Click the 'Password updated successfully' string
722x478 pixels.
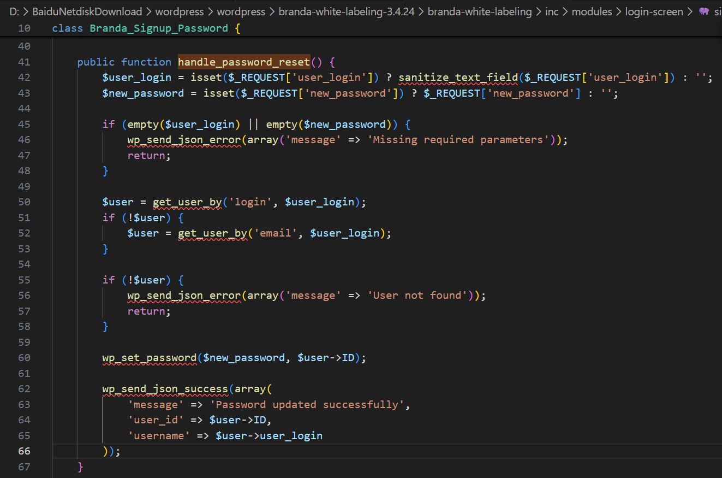click(x=308, y=405)
